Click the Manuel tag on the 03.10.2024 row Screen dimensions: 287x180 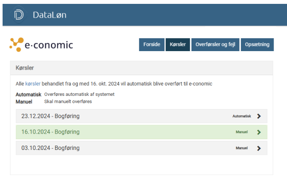(241, 148)
